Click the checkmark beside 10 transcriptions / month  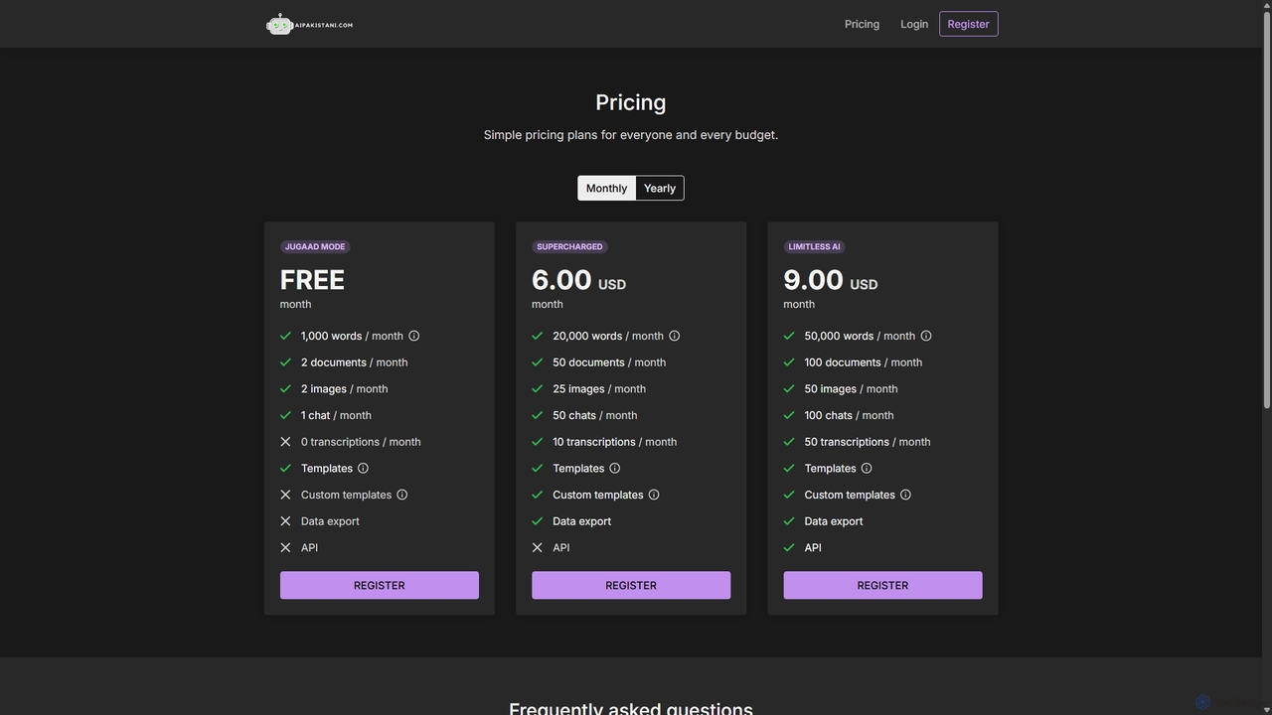point(538,442)
